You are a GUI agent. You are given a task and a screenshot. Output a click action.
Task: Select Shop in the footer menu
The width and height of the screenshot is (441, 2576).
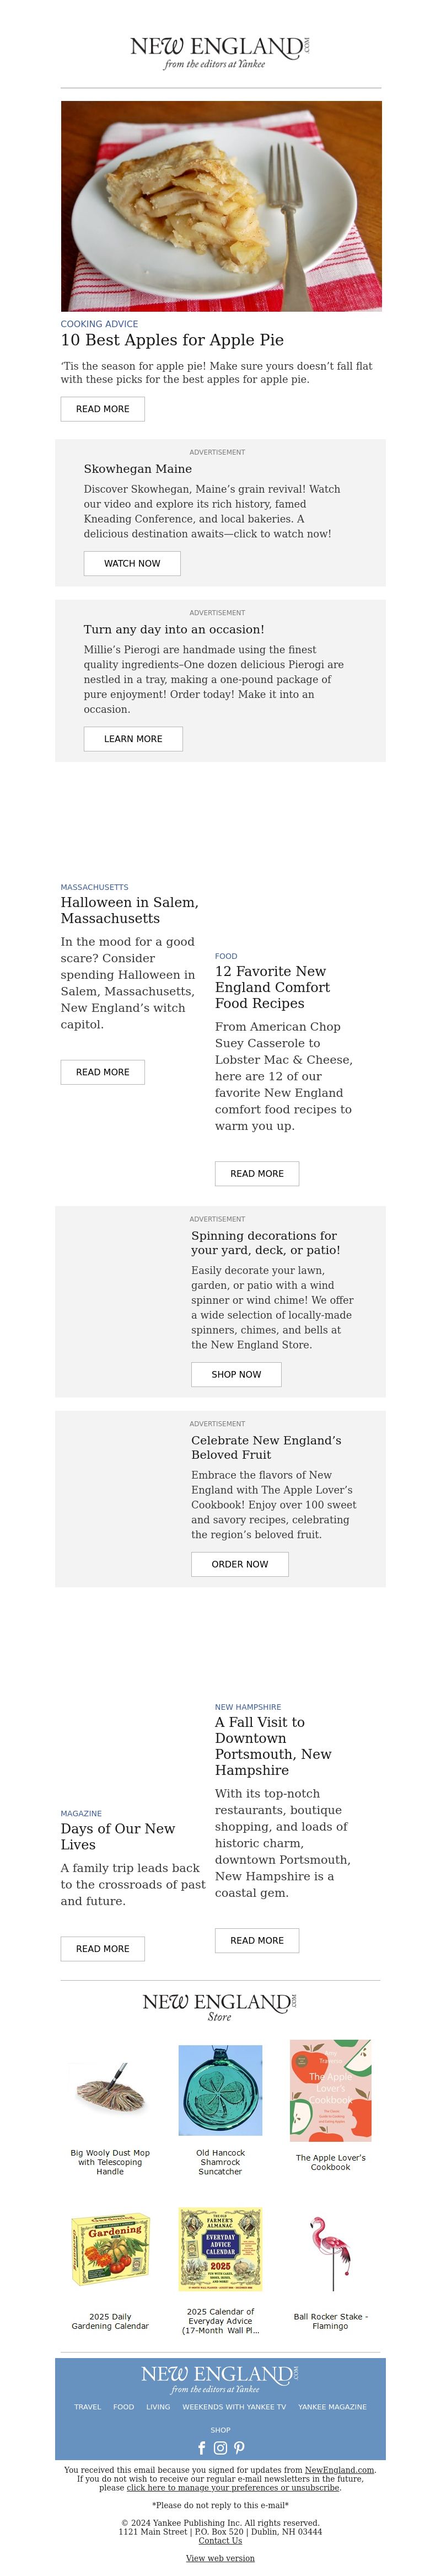click(220, 2430)
